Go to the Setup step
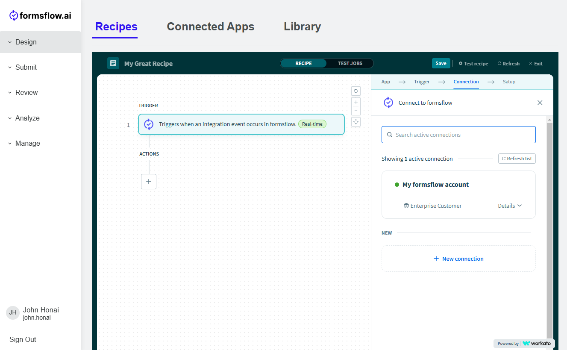 [x=509, y=82]
